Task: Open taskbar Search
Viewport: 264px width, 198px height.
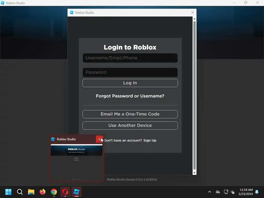Action: [x=20, y=192]
